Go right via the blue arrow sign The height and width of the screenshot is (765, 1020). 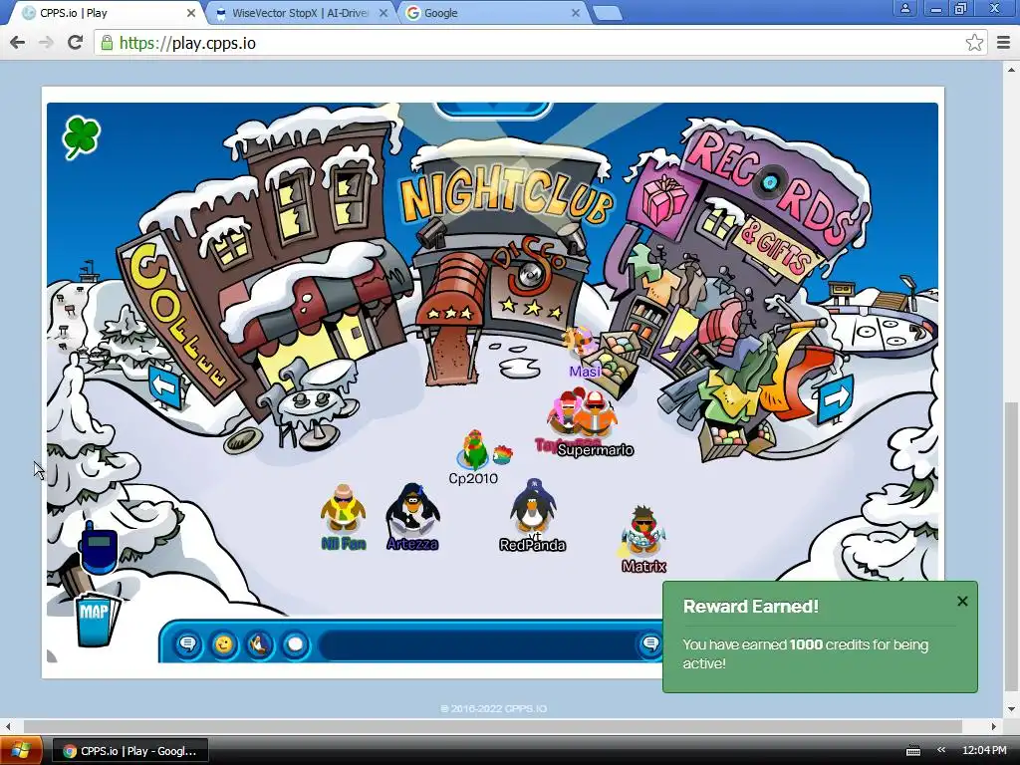click(x=836, y=397)
